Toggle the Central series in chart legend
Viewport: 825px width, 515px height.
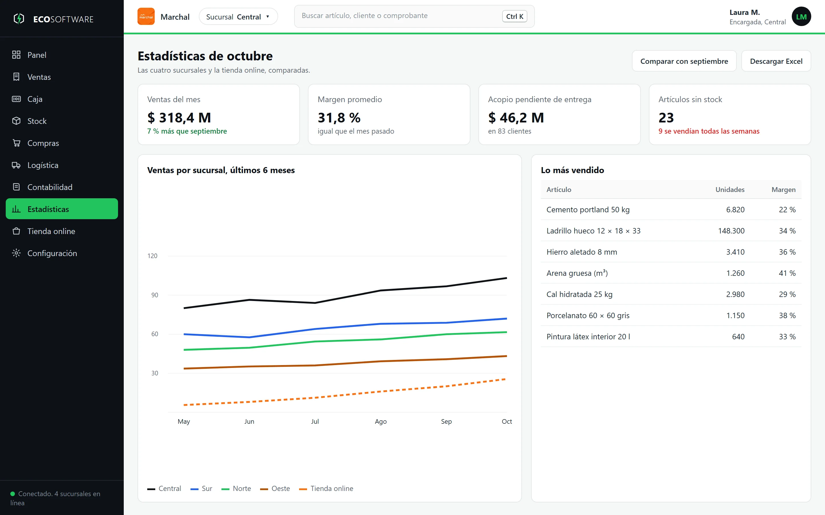click(x=164, y=488)
